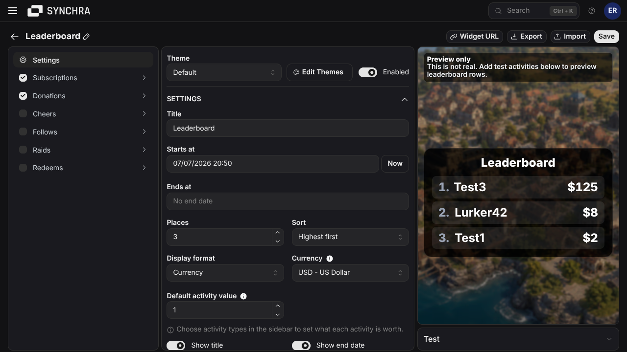Edit the Leaderboard name with pencil icon
The width and height of the screenshot is (627, 352).
(x=86, y=37)
